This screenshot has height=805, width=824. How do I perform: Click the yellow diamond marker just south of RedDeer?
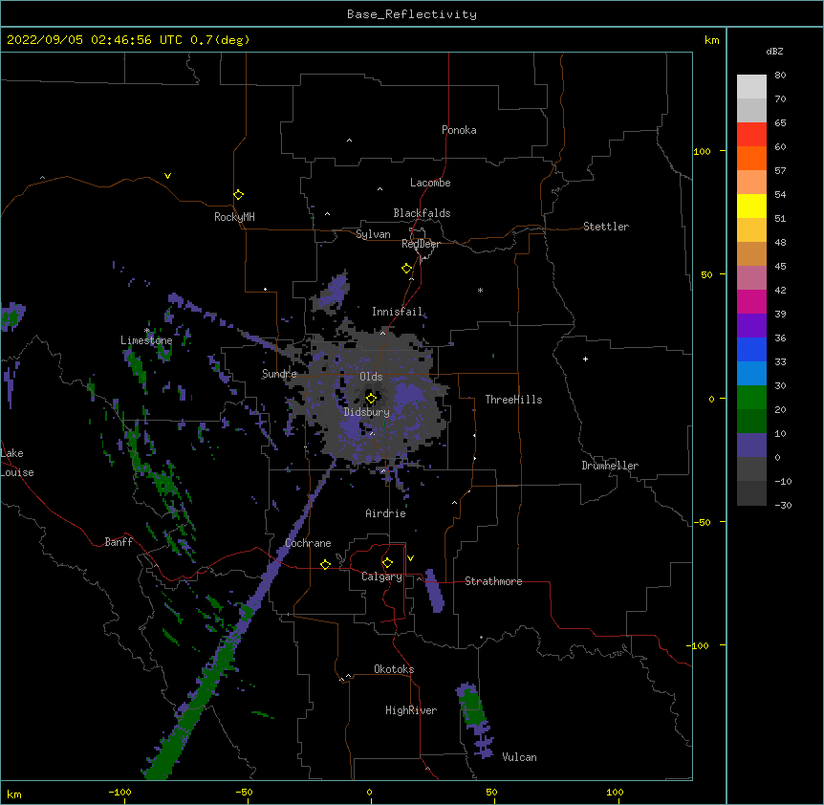point(407,269)
